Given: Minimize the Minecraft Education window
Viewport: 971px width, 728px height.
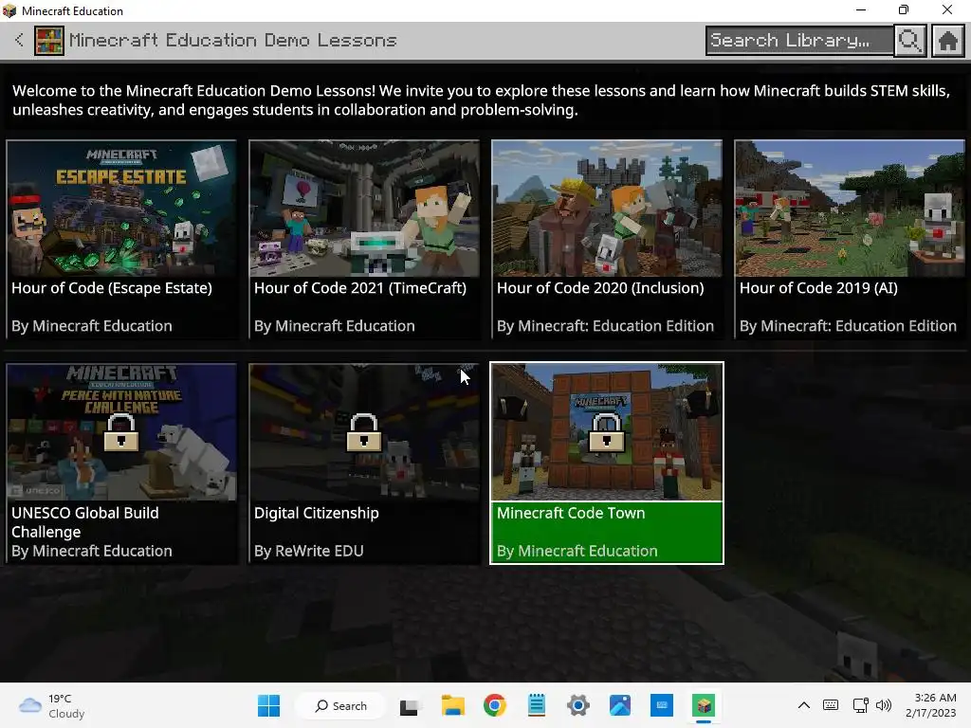Looking at the screenshot, I should 861,9.
